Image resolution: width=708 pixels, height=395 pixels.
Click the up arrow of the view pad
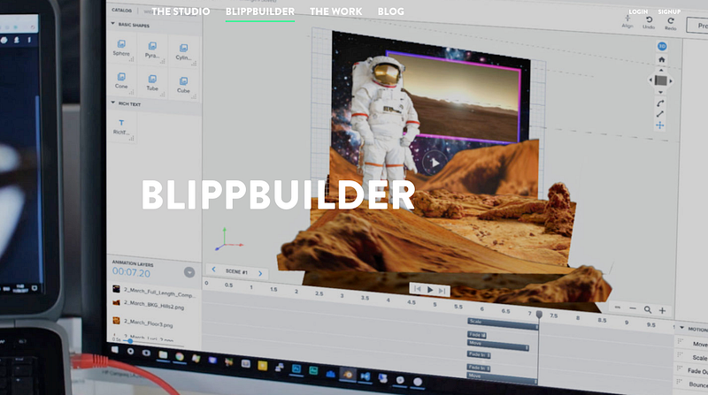661,70
